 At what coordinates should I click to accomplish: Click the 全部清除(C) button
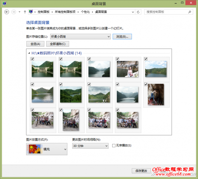(x=57, y=44)
